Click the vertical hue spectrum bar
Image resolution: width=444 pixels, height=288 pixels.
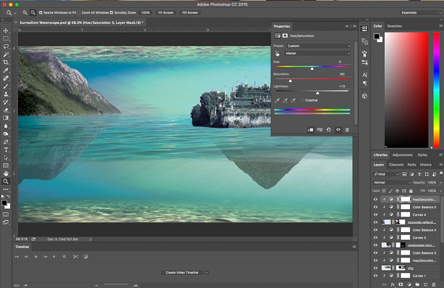click(436, 90)
